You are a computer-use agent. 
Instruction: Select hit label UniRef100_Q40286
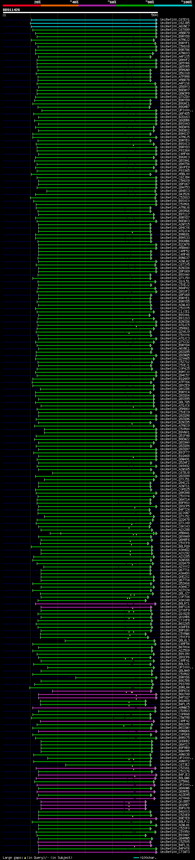pos(175,389)
